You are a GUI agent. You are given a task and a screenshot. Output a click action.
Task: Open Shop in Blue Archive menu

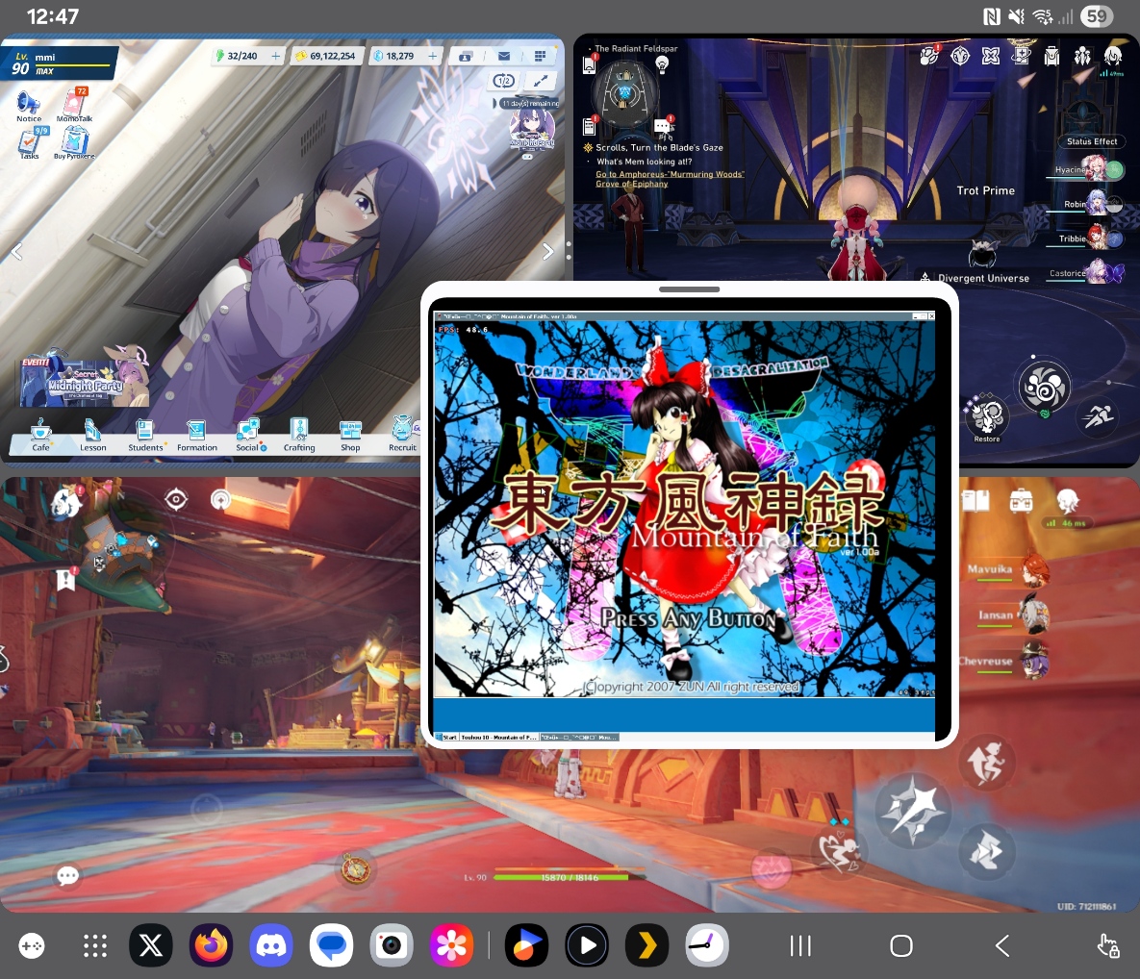point(350,436)
